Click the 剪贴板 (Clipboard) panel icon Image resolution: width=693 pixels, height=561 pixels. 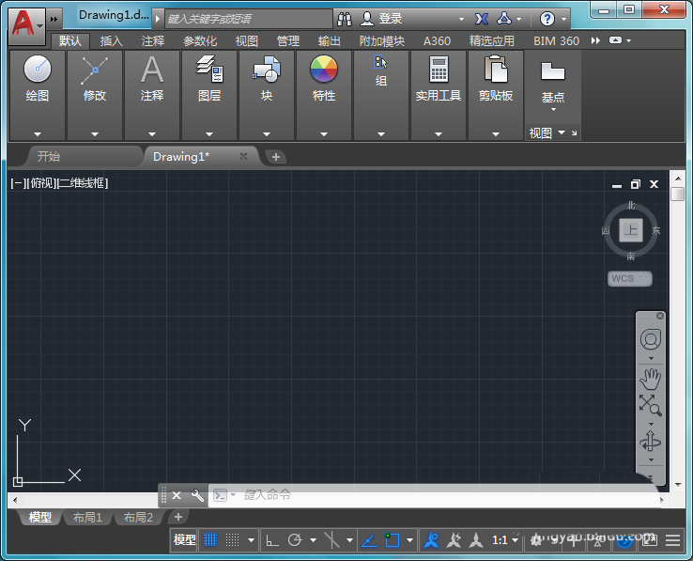[496, 70]
